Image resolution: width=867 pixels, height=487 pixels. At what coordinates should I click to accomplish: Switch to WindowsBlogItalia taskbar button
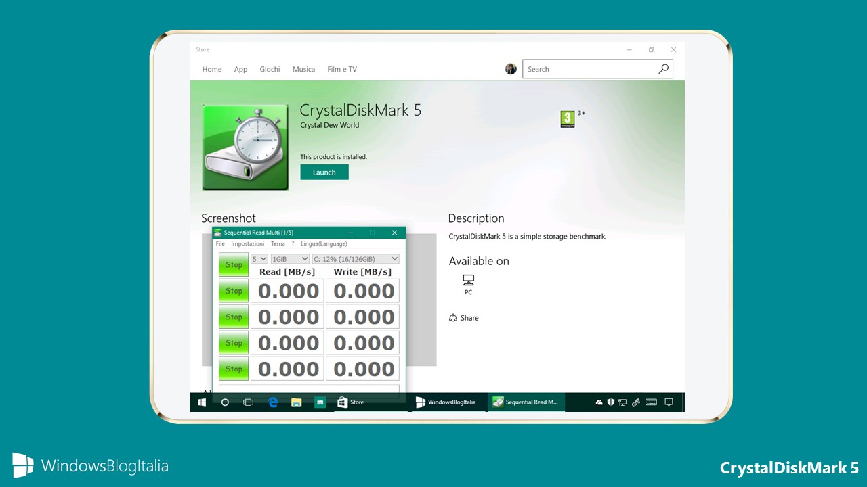click(448, 402)
